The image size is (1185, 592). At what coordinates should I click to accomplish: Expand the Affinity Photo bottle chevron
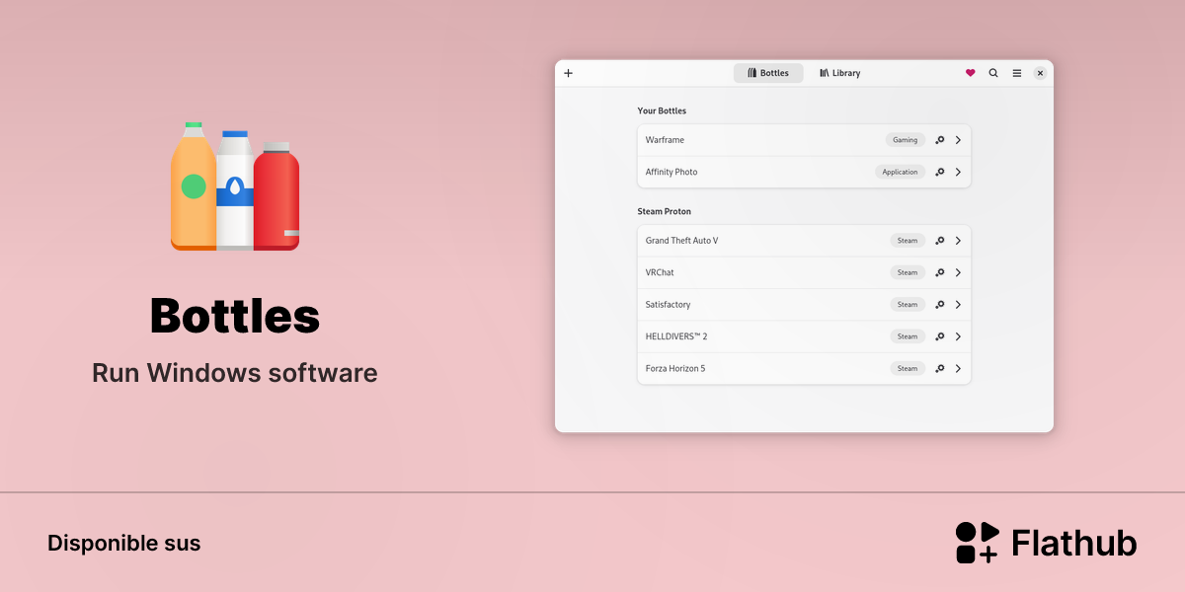[x=958, y=172]
